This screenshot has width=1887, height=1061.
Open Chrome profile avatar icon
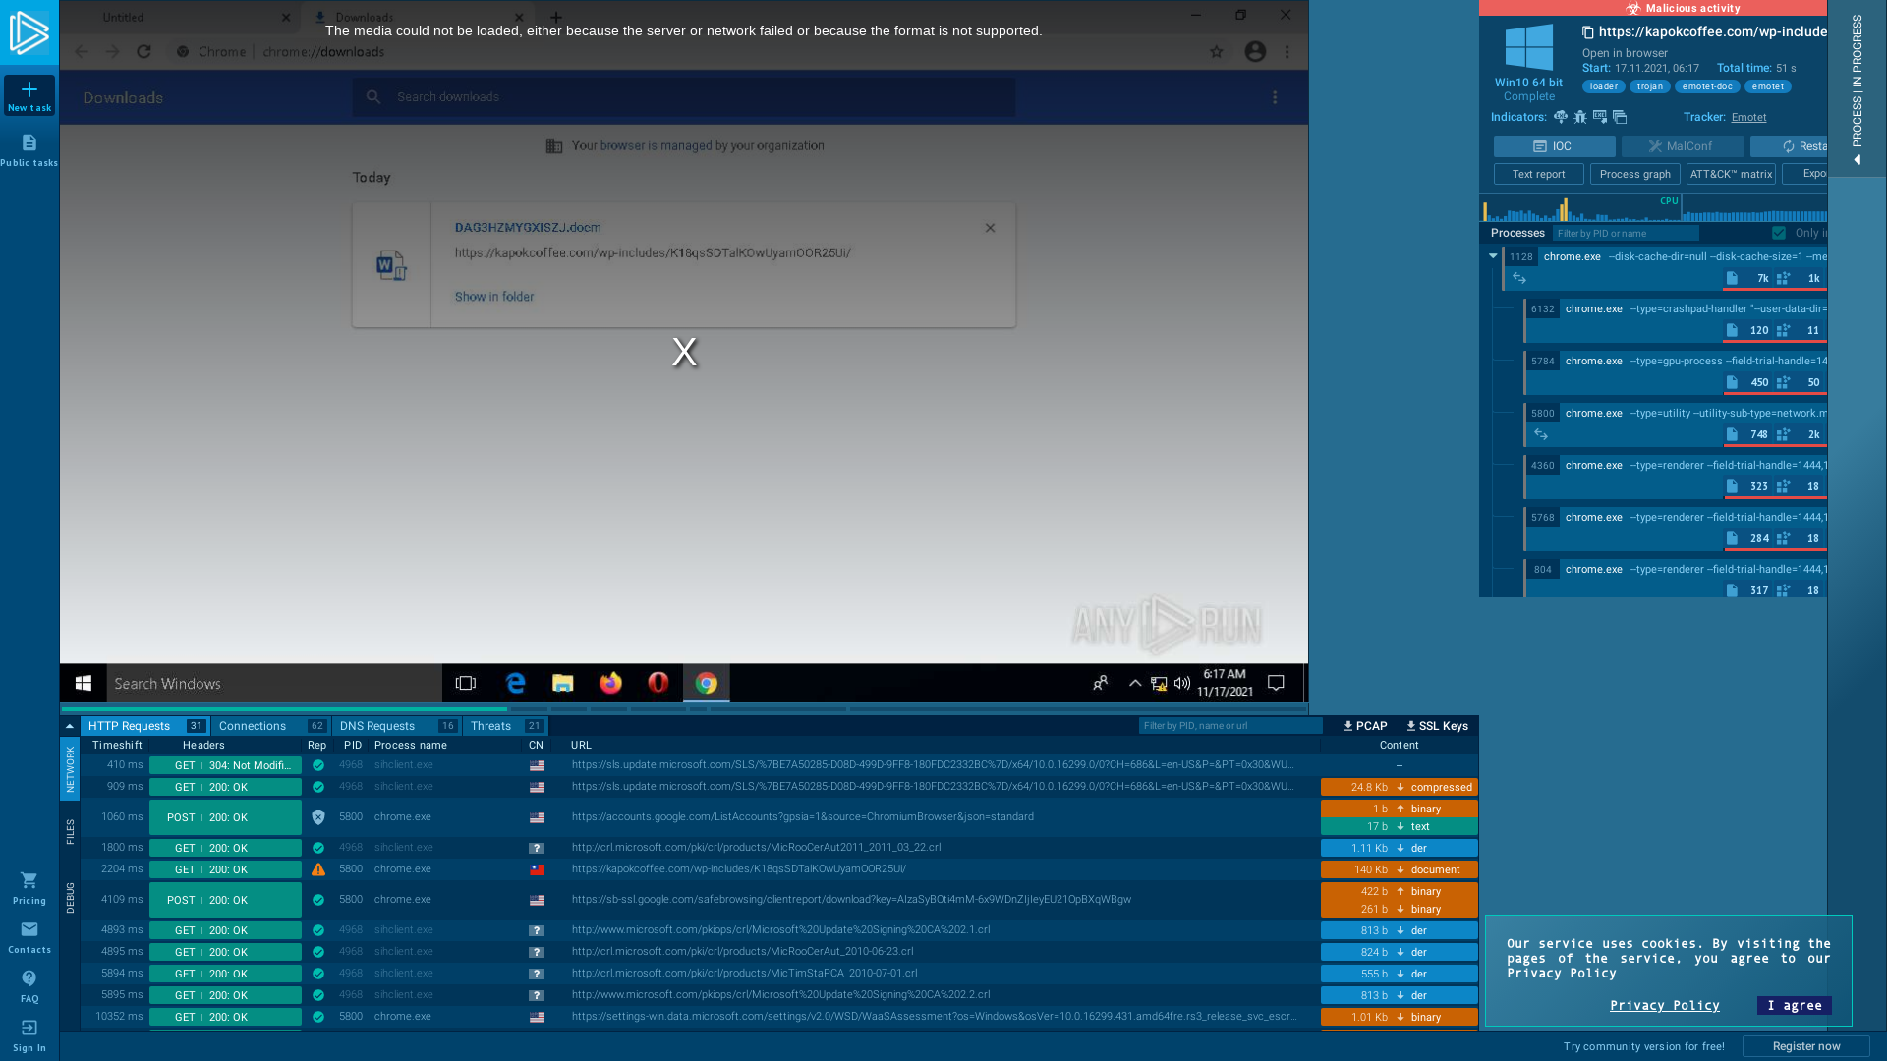tap(1255, 51)
